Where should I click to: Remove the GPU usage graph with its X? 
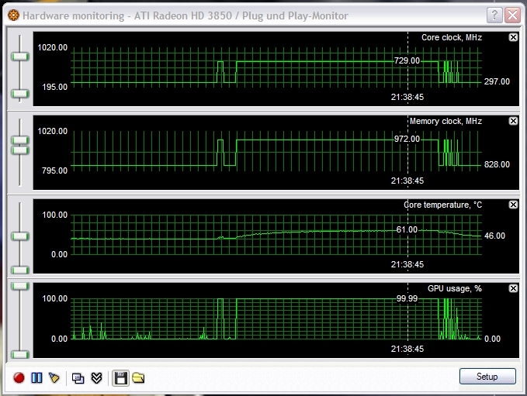coord(513,288)
